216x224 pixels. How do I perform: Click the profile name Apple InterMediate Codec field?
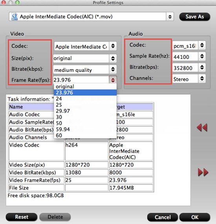[x=87, y=17]
